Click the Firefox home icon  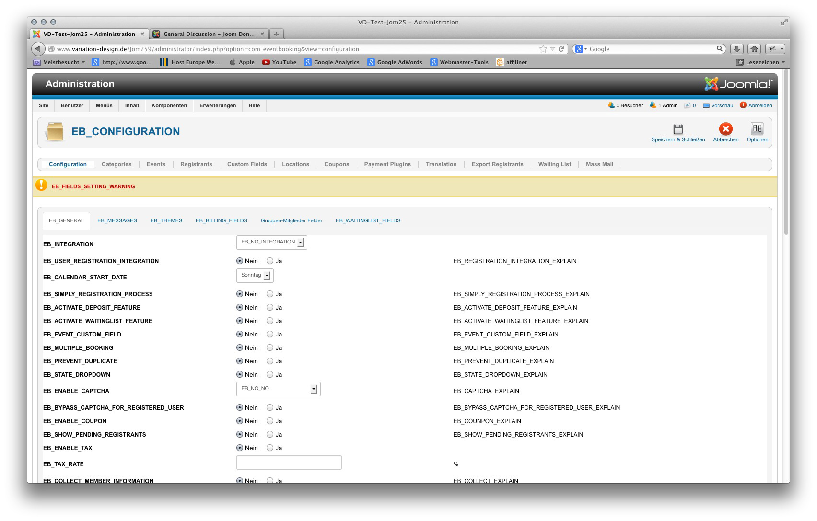click(x=754, y=49)
